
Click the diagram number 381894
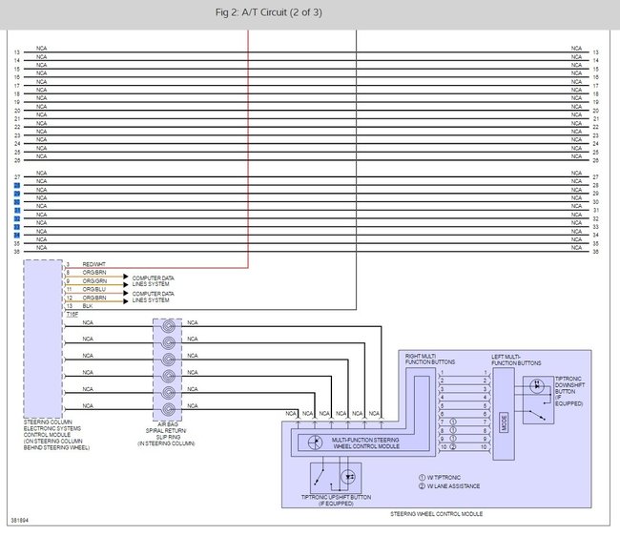pyautogui.click(x=19, y=521)
